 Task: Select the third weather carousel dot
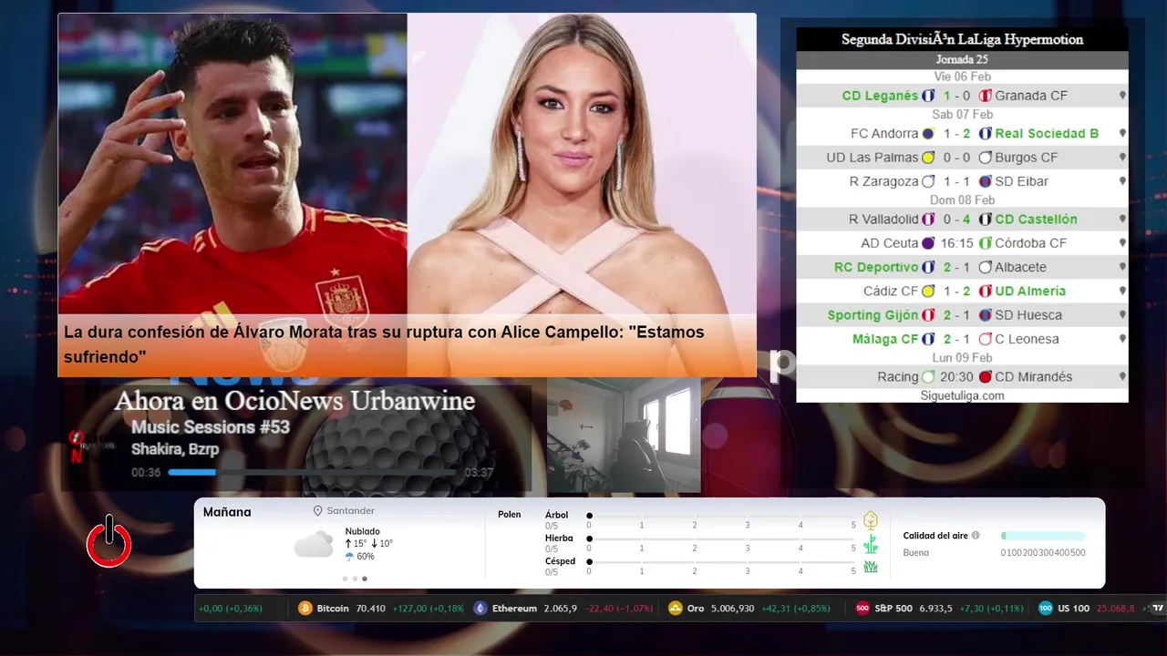pyautogui.click(x=365, y=579)
